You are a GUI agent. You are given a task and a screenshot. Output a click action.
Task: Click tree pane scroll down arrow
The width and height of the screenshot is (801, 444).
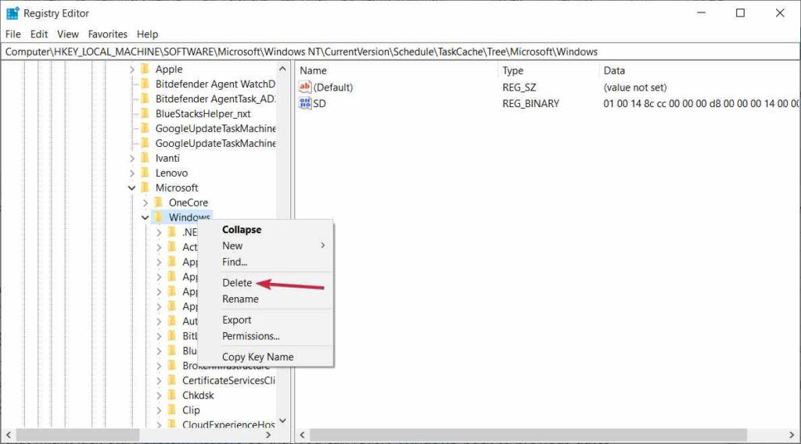[x=282, y=421]
